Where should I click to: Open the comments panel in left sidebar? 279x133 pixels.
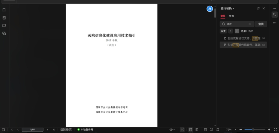(x=4, y=25)
